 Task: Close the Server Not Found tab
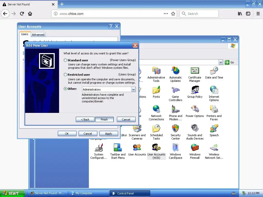click(53, 4)
